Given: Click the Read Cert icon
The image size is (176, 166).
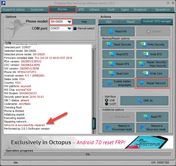Looking at the screenshot, I should coord(112,73).
